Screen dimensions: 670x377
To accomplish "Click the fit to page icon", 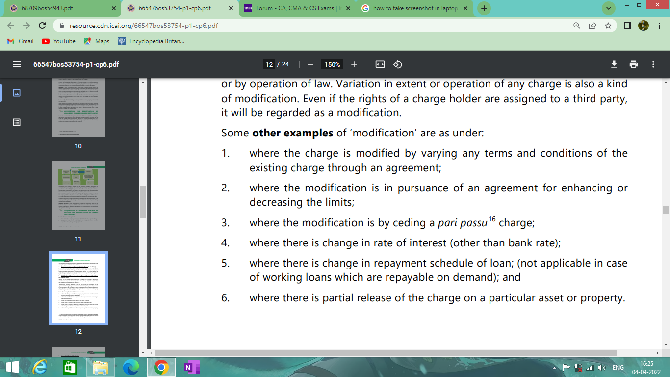I will [x=380, y=64].
